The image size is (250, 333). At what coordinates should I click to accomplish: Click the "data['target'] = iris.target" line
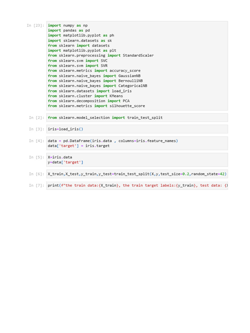tap(79, 146)
